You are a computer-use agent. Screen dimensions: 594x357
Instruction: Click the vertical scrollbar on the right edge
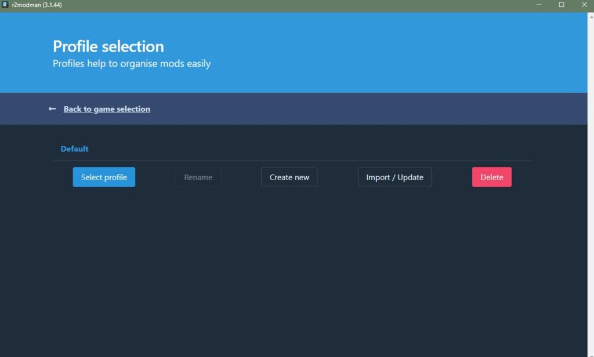(x=591, y=174)
